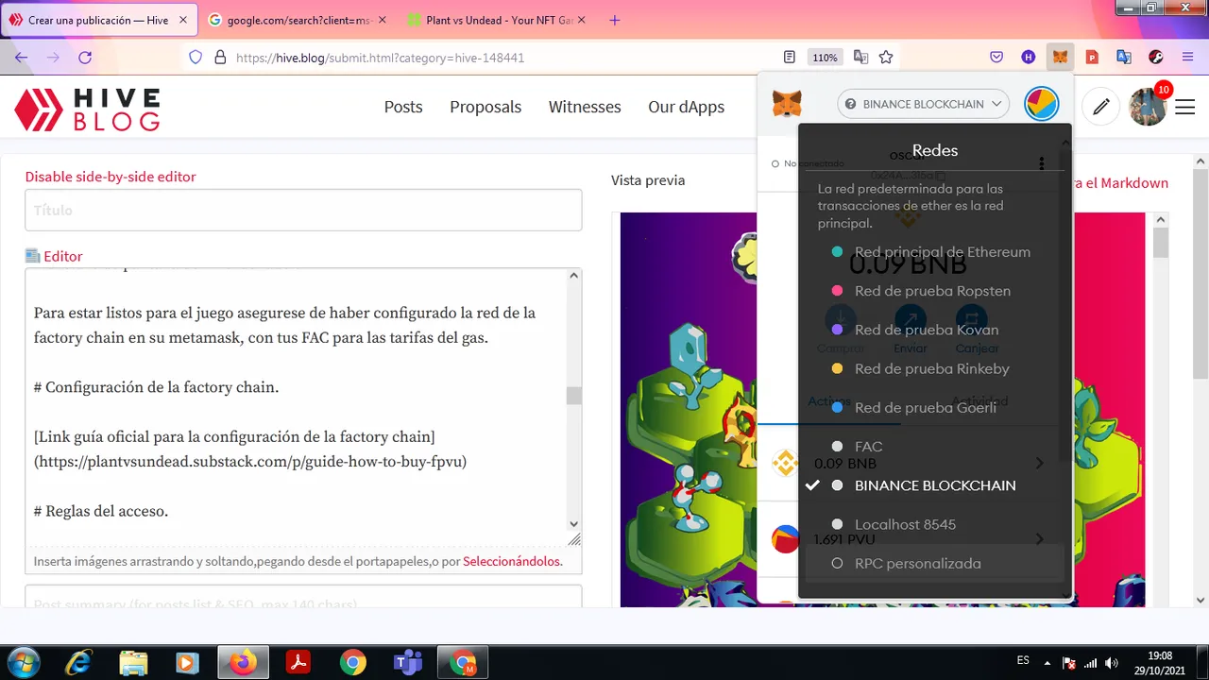Open the Proposals menu item
The image size is (1209, 680).
[x=485, y=107]
